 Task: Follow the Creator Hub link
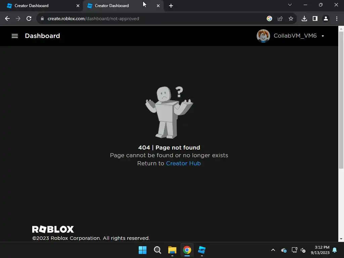[x=183, y=163]
